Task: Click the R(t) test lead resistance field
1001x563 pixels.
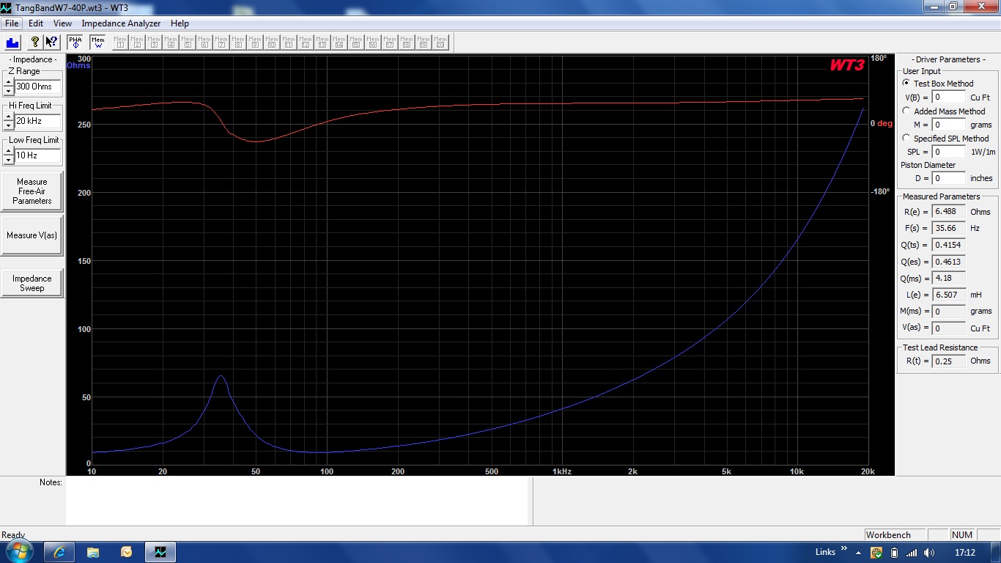Action: (x=949, y=361)
